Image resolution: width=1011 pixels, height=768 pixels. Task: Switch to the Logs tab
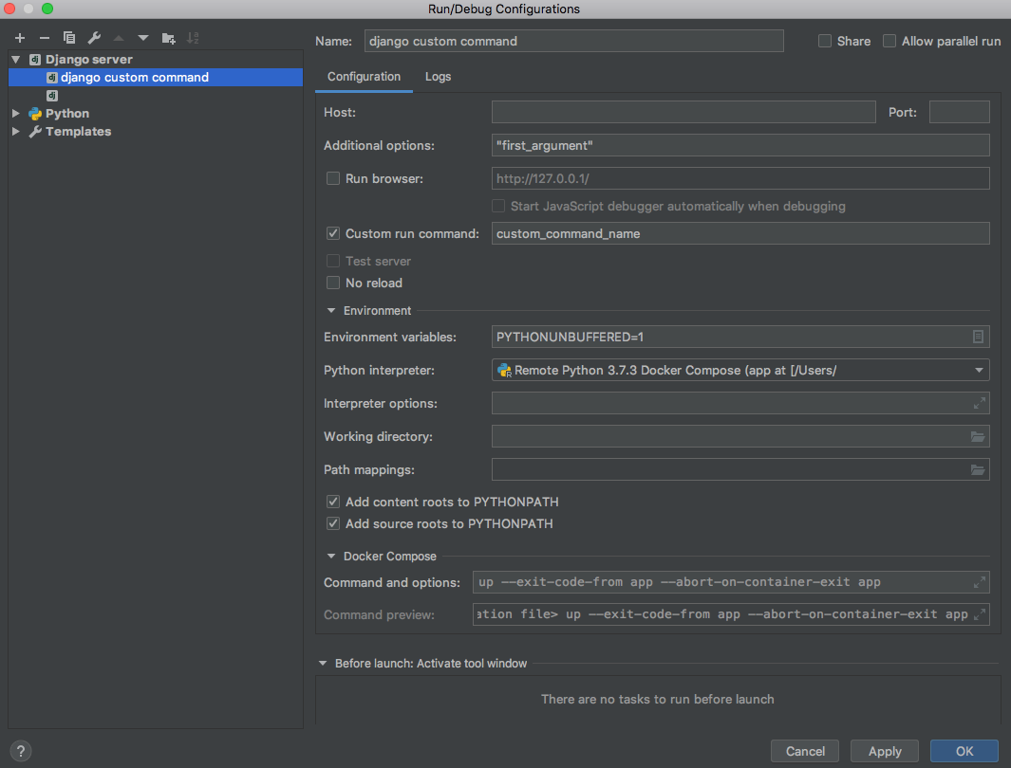coord(438,77)
